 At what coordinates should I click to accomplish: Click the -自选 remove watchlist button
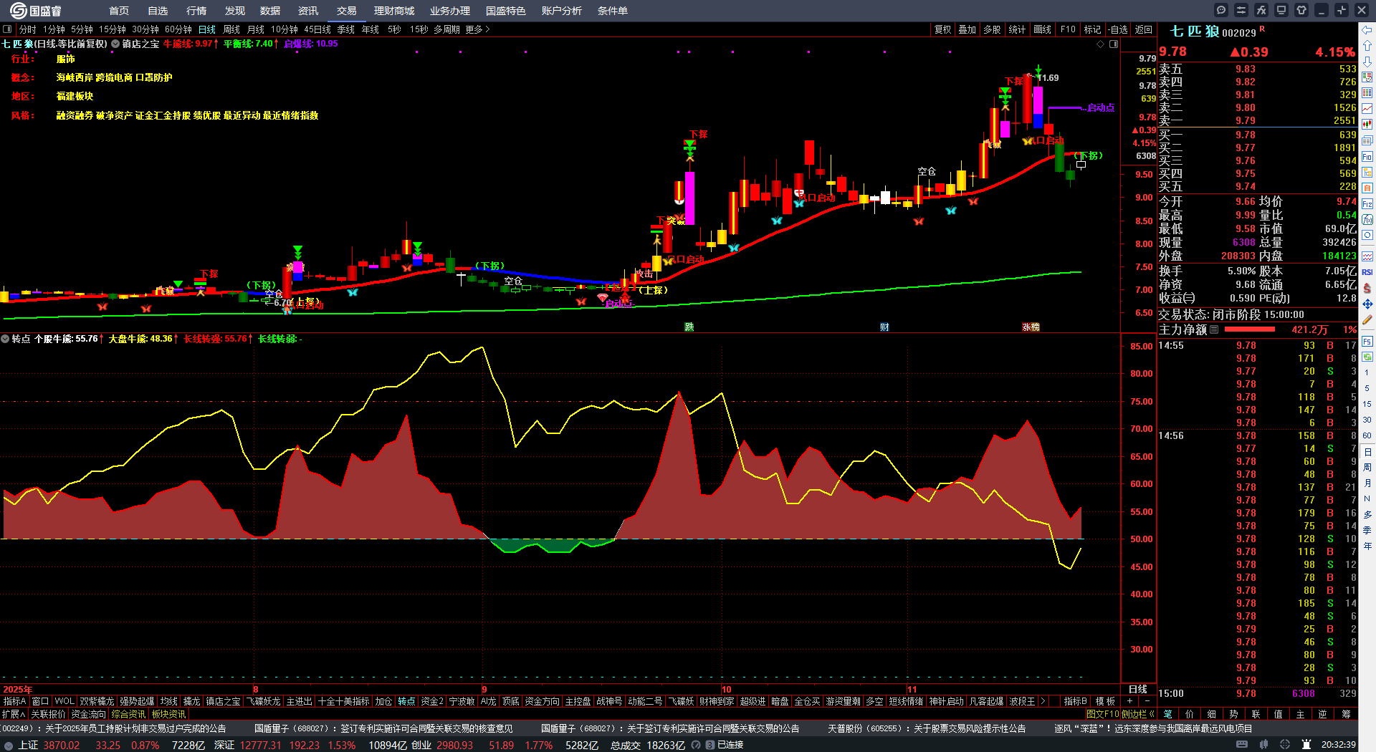tap(1118, 29)
